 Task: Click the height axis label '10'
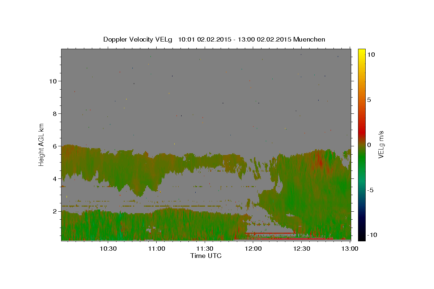[x=53, y=81]
